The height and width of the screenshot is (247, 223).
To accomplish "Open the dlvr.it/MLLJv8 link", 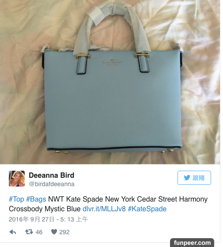I will (104, 209).
